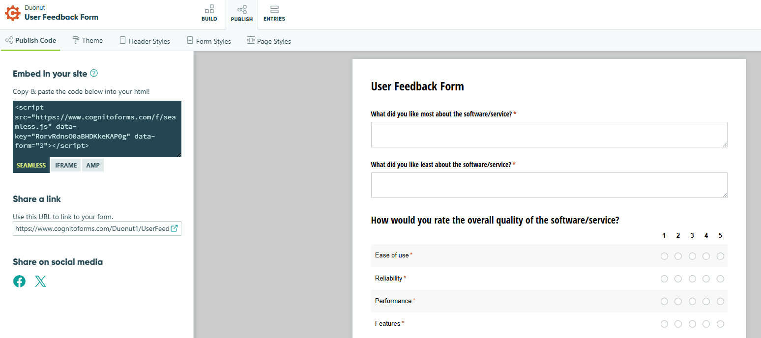Click the 'like most' answer text box
The height and width of the screenshot is (338, 761).
click(x=549, y=135)
